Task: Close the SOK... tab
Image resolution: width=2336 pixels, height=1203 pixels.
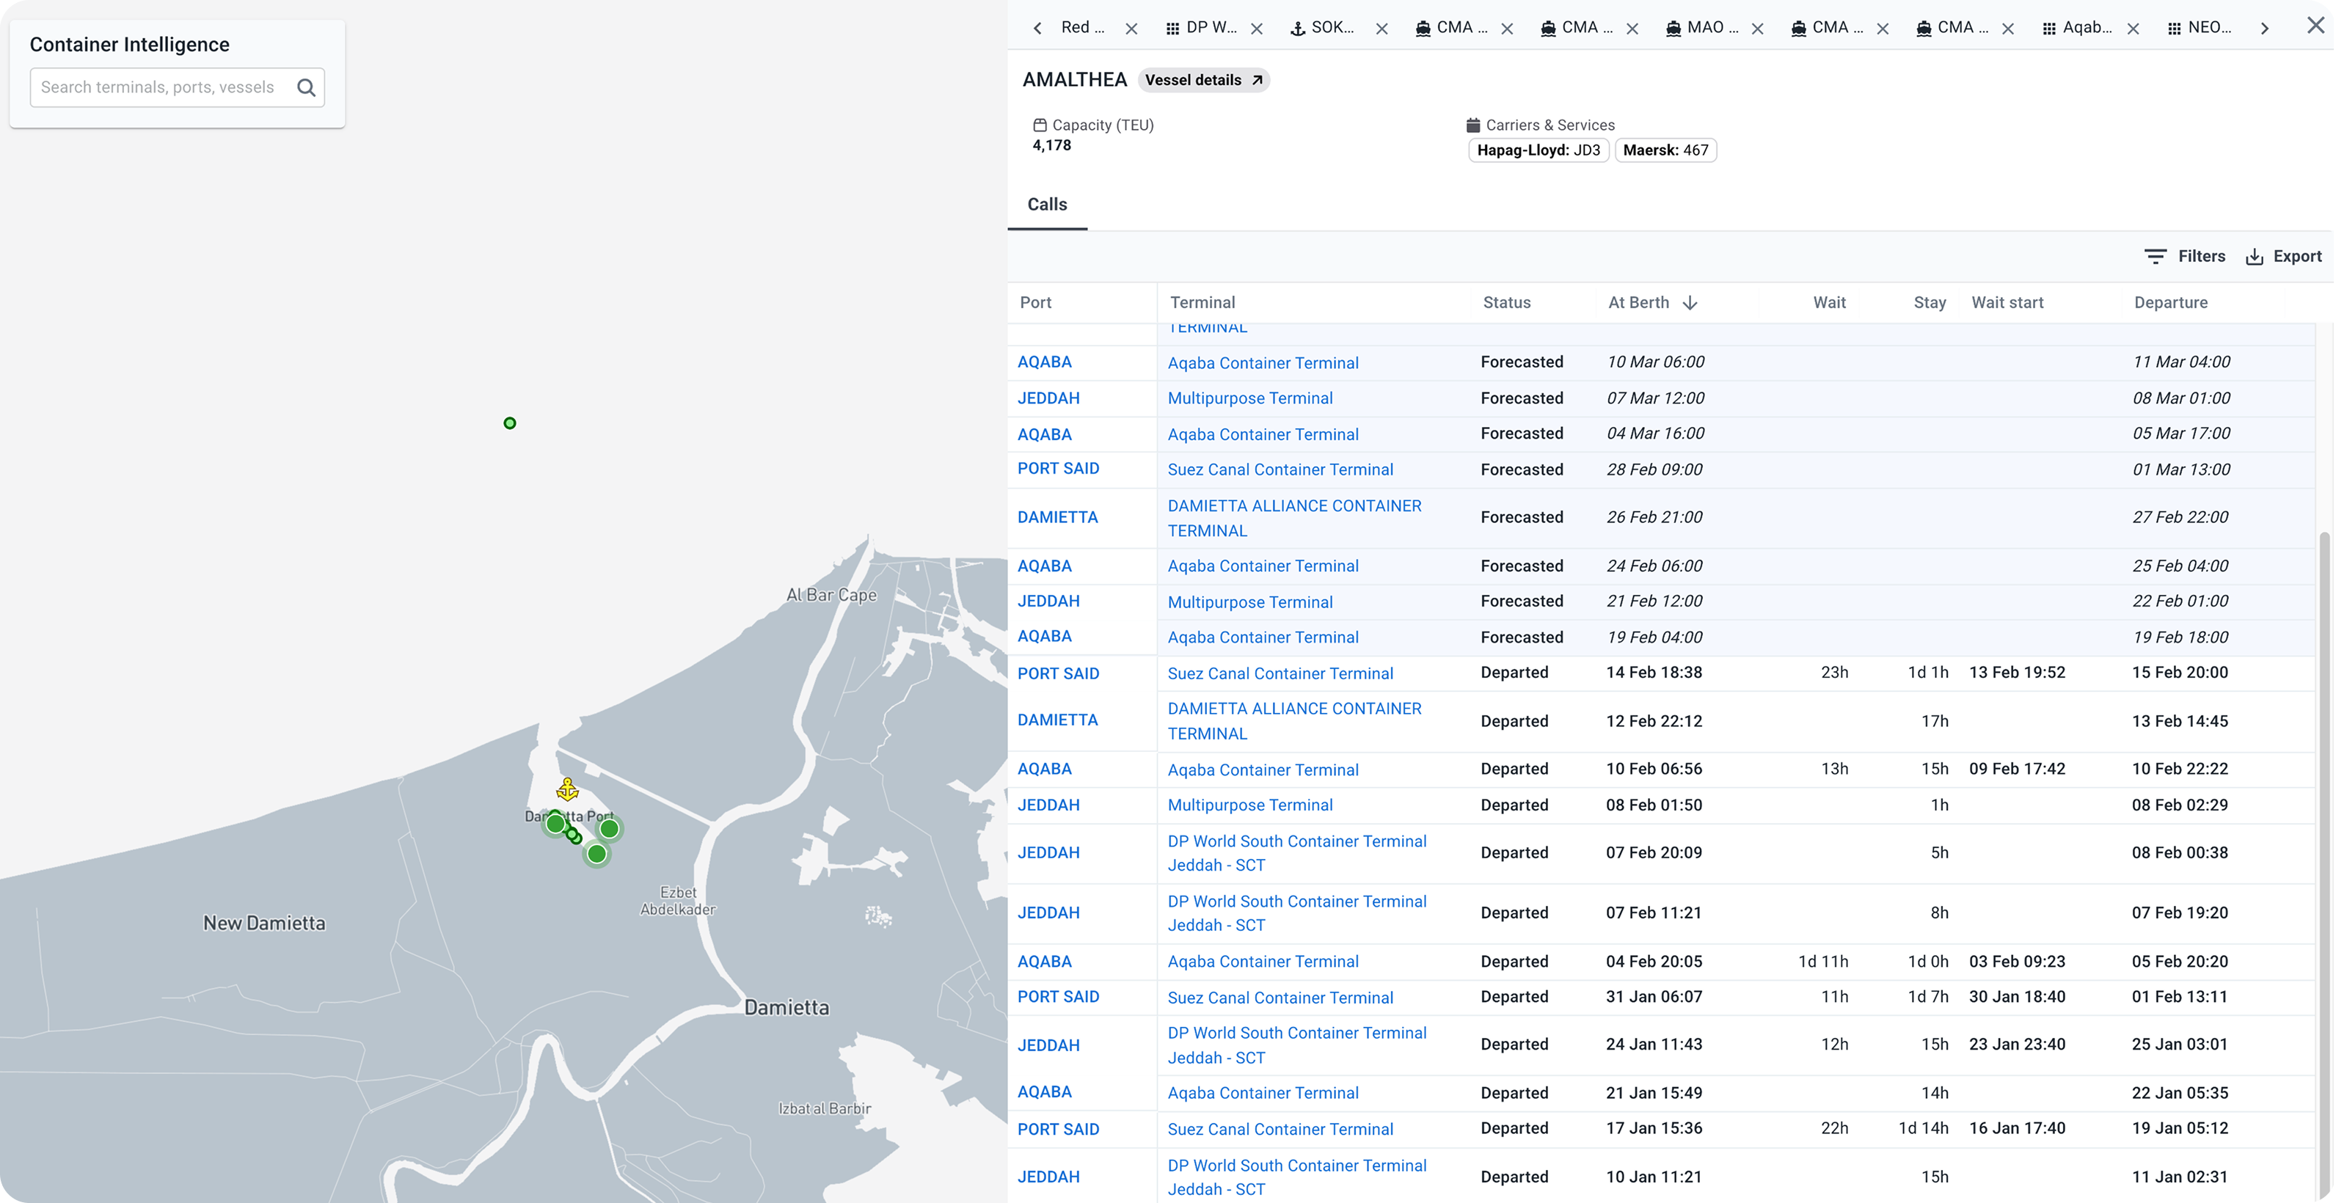Action: pyautogui.click(x=1382, y=29)
